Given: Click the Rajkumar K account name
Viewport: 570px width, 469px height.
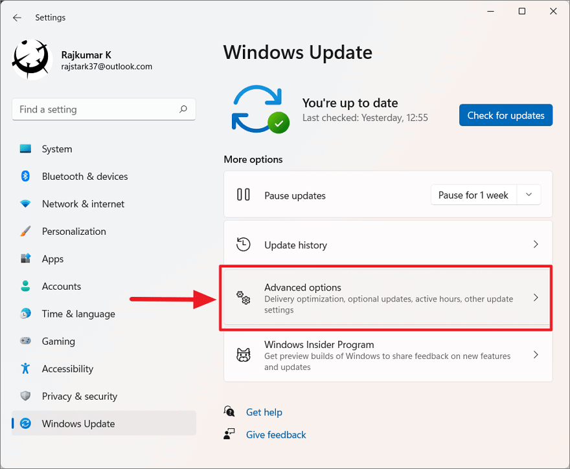Looking at the screenshot, I should point(86,55).
